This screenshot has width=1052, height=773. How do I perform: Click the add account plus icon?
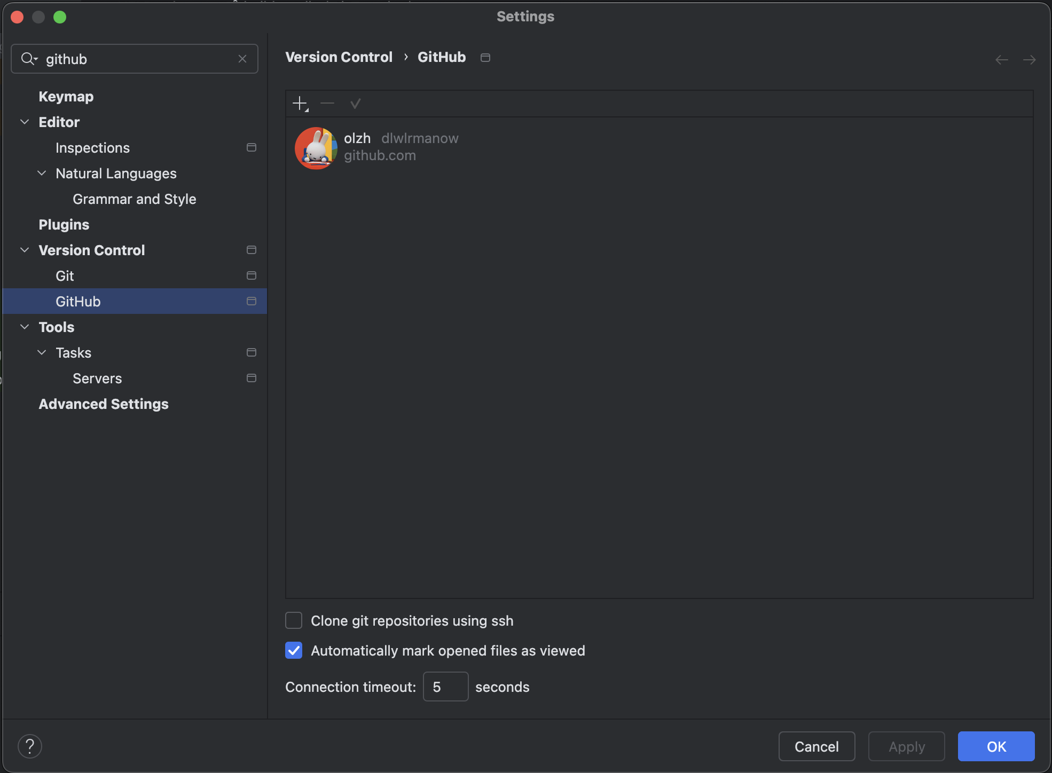point(300,104)
